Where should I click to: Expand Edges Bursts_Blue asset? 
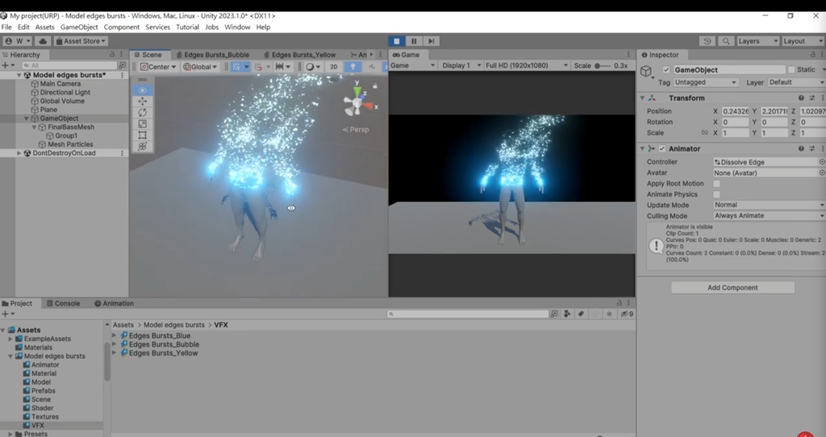(115, 335)
